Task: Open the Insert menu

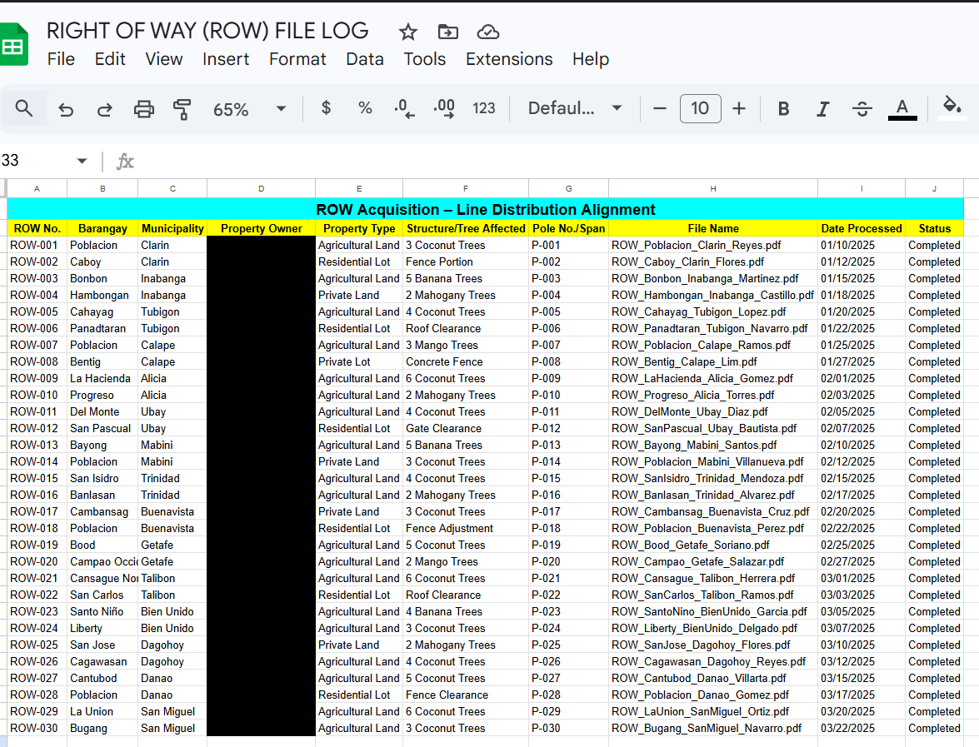Action: pyautogui.click(x=226, y=59)
